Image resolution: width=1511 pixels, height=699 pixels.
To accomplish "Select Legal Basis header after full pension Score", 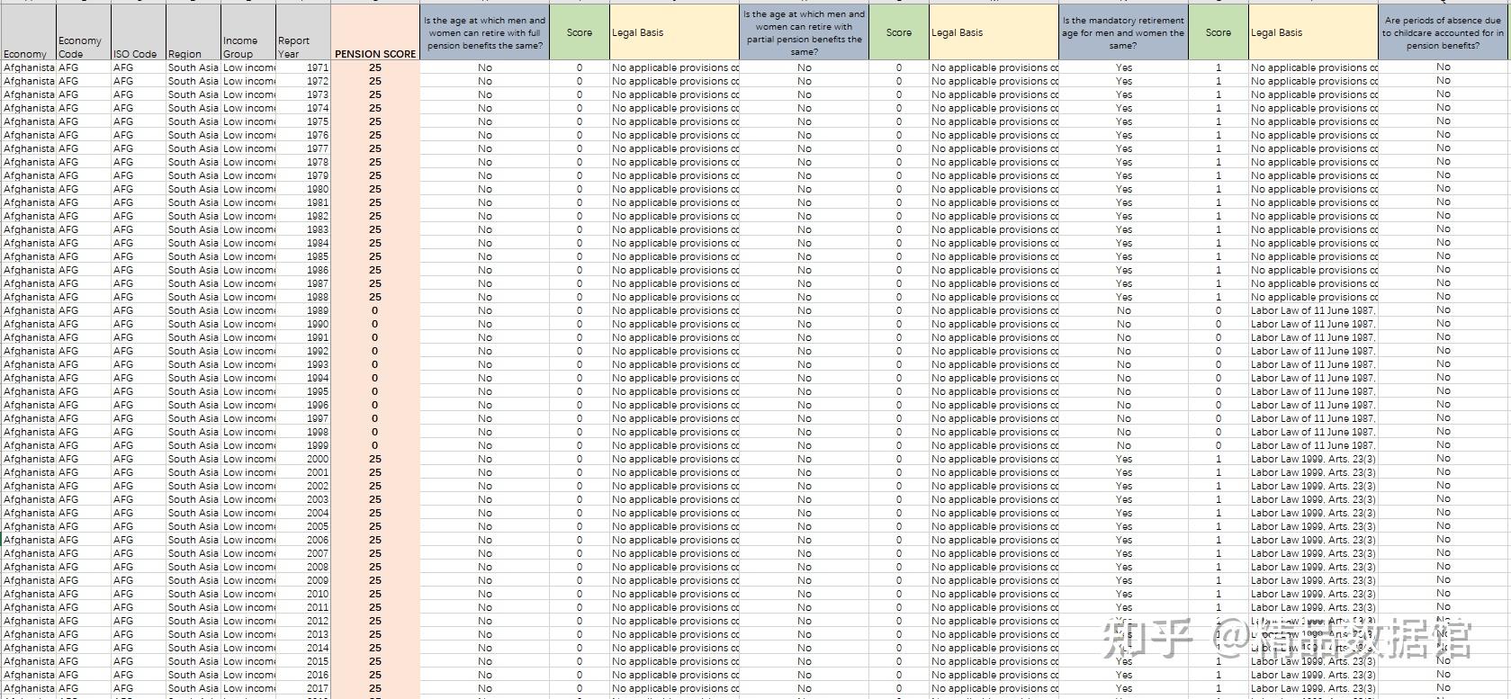I will [675, 32].
